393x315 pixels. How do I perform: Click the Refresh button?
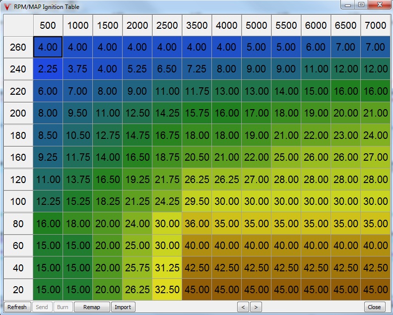[17, 307]
